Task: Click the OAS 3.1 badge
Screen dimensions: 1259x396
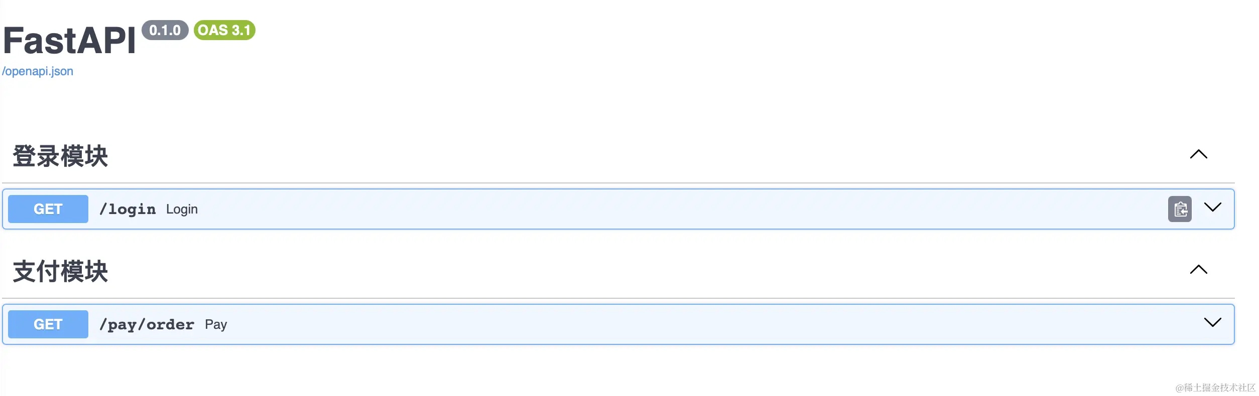Action: coord(224,30)
